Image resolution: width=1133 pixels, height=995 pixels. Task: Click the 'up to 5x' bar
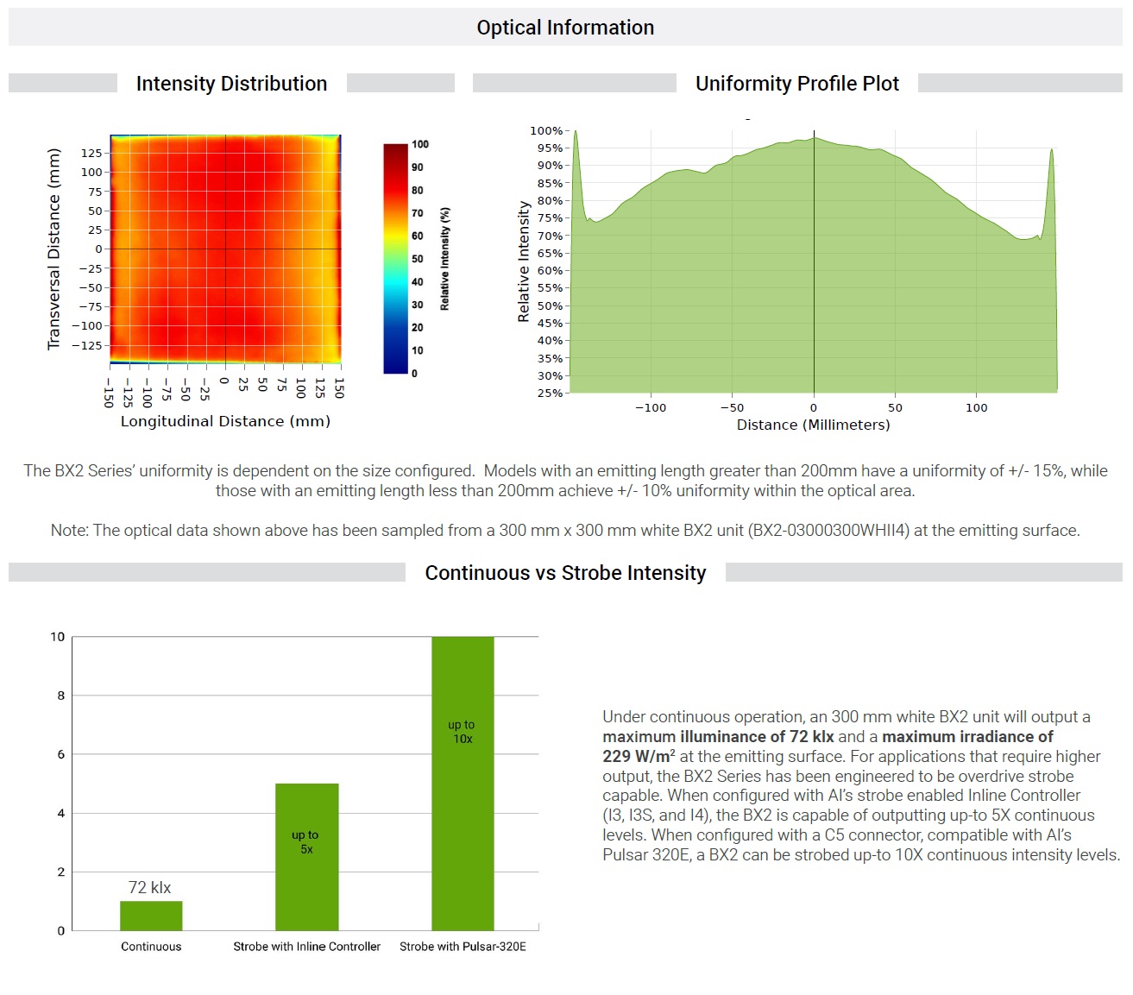[306, 857]
